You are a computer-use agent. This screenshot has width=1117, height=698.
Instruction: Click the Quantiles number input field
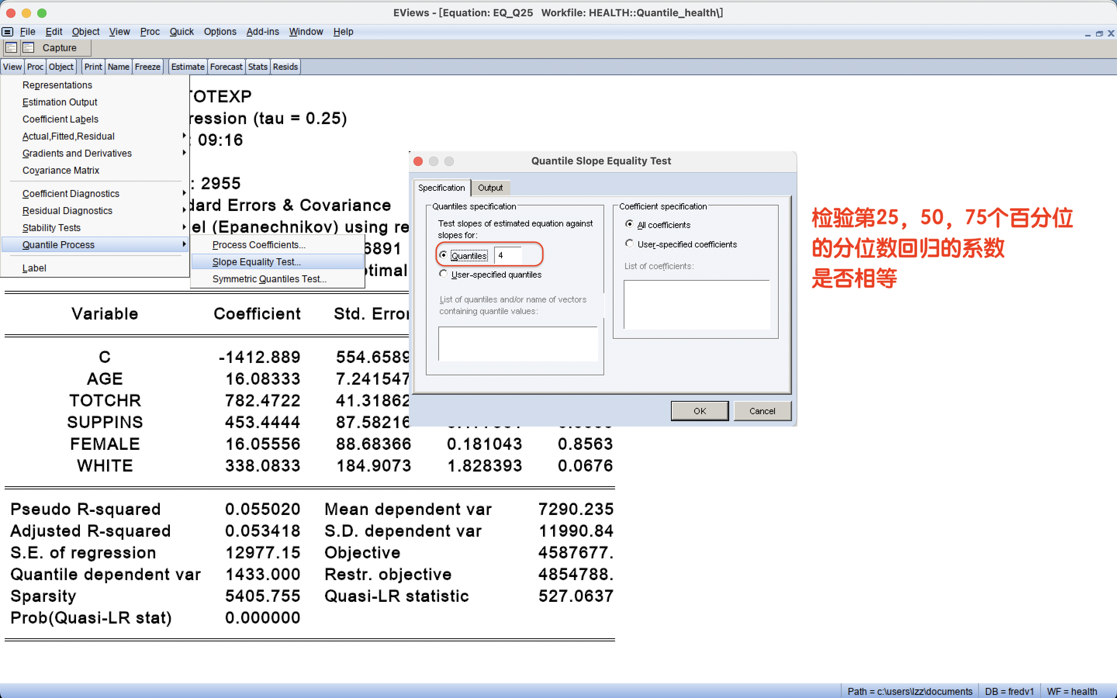coord(508,255)
